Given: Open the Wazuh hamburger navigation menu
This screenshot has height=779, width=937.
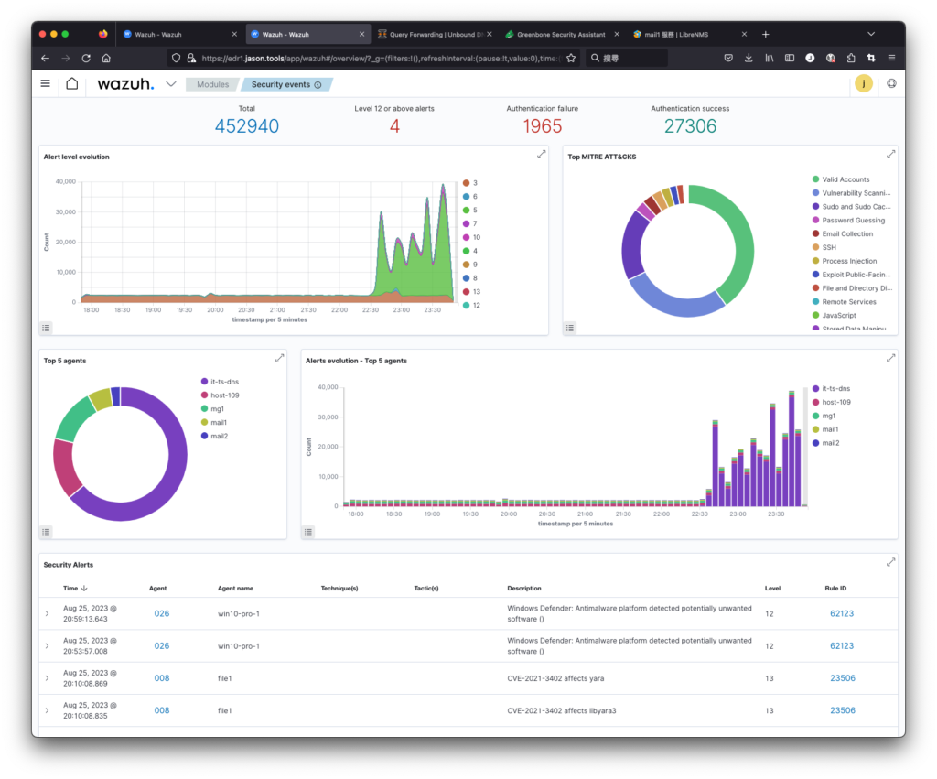Looking at the screenshot, I should pos(46,83).
